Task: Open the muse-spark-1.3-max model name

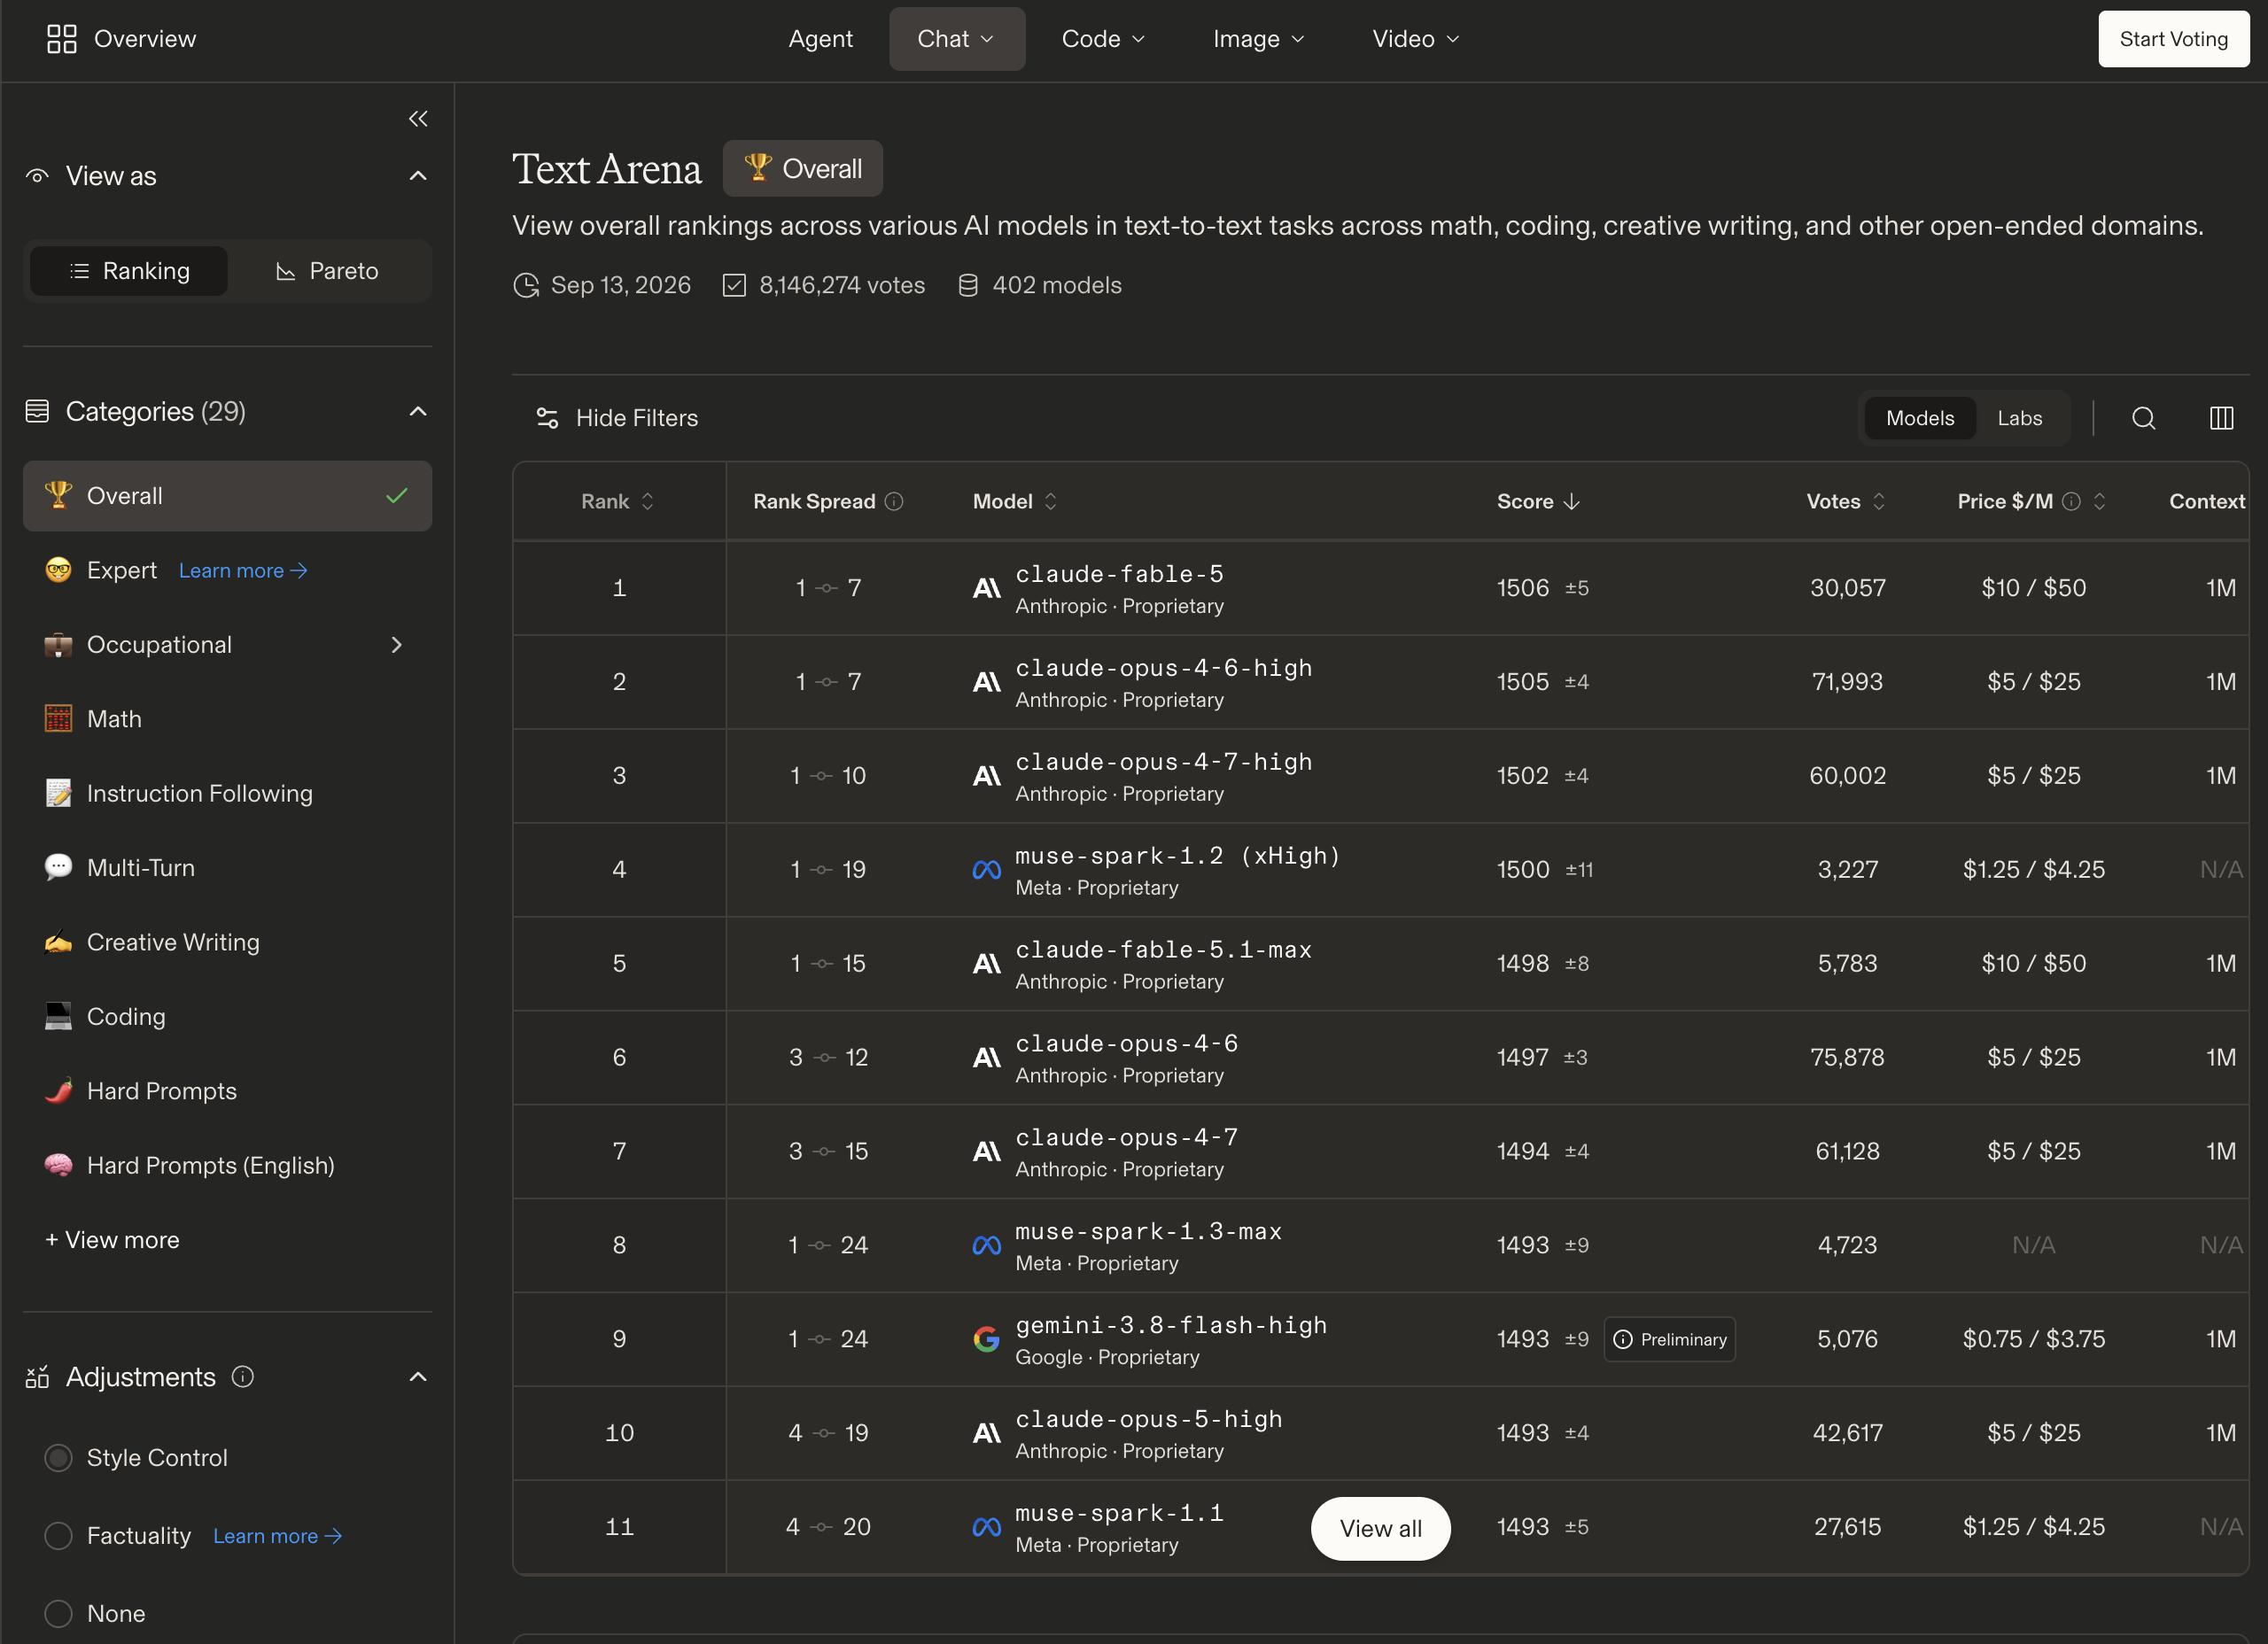Action: [x=1148, y=1231]
